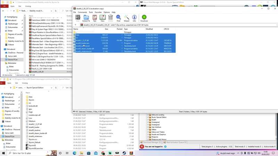278x156 pixels.
Task: Run VirusScan from WinRAR toolbar
Action: 144,18
